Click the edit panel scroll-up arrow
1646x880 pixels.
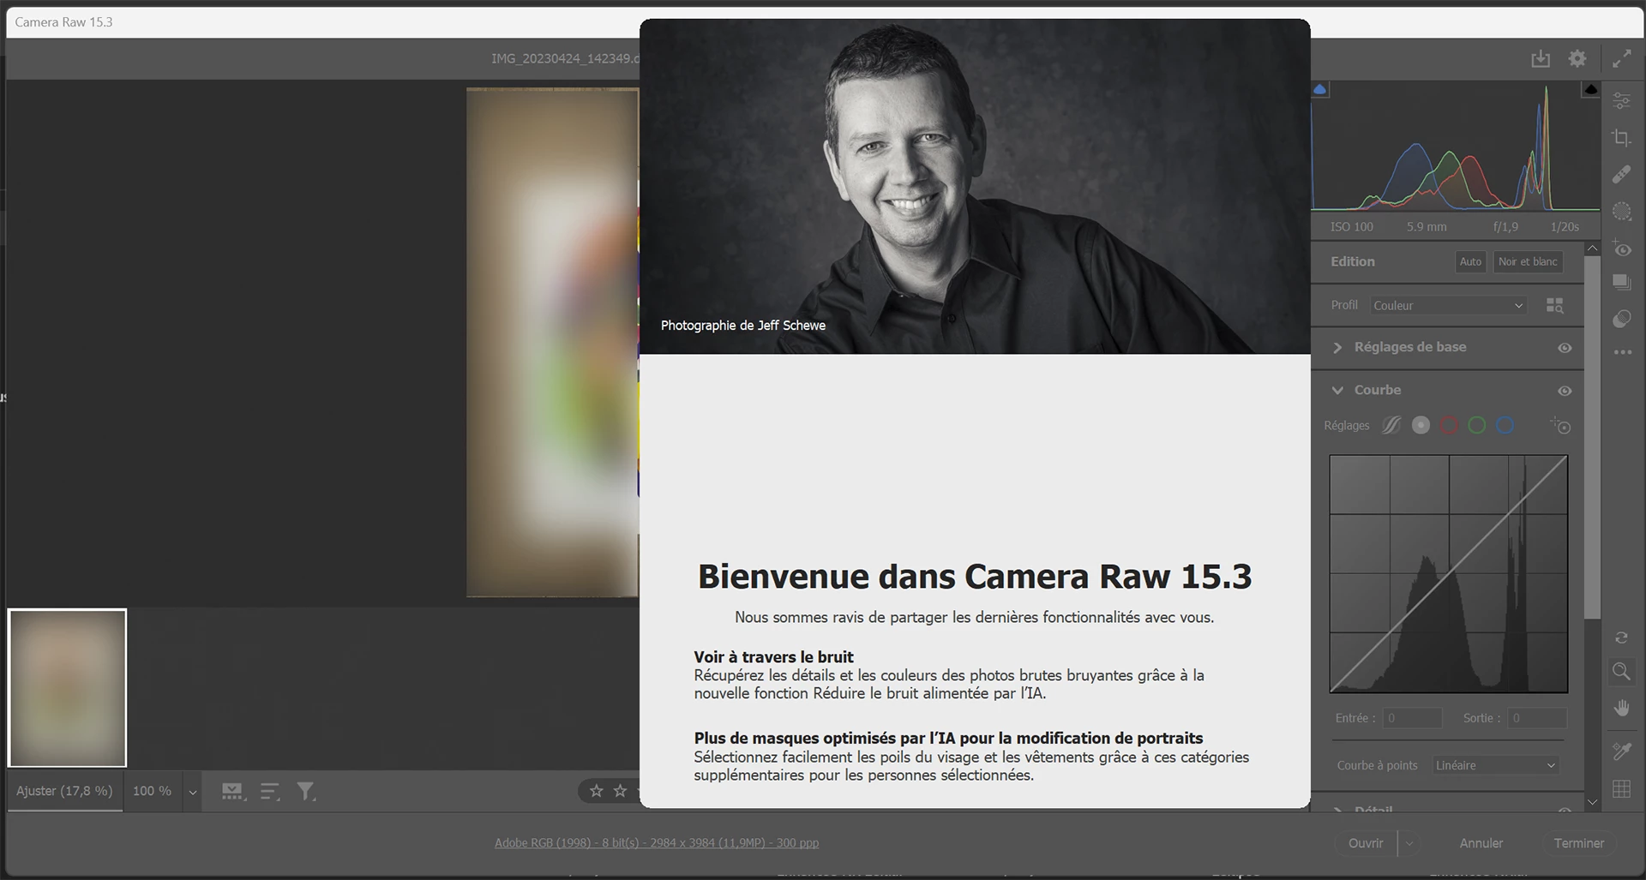[x=1592, y=248]
